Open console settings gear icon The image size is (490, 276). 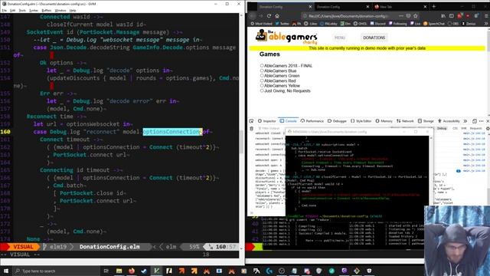point(487,128)
